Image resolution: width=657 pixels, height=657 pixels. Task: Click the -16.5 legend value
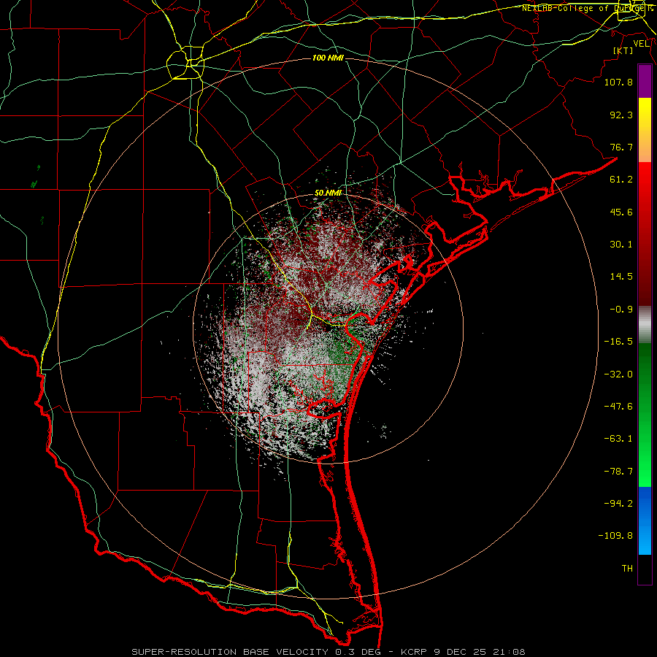[x=618, y=342]
